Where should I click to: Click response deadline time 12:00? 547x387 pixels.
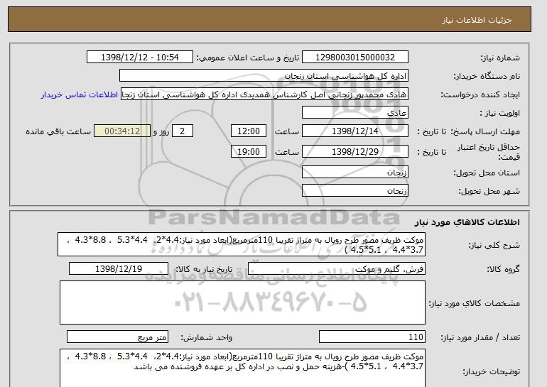pyautogui.click(x=249, y=131)
